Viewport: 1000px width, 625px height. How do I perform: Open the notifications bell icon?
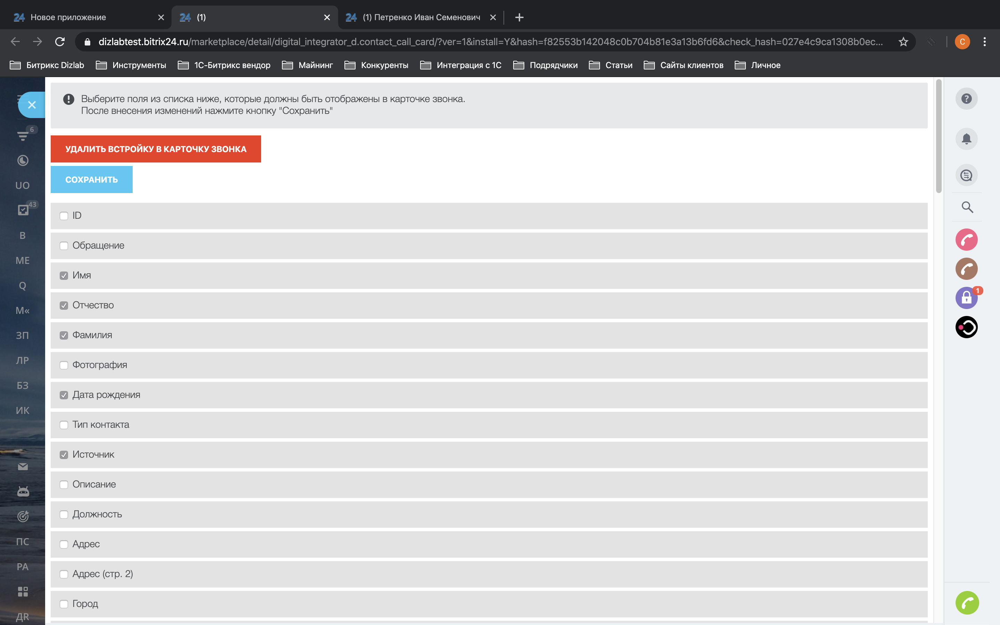966,139
